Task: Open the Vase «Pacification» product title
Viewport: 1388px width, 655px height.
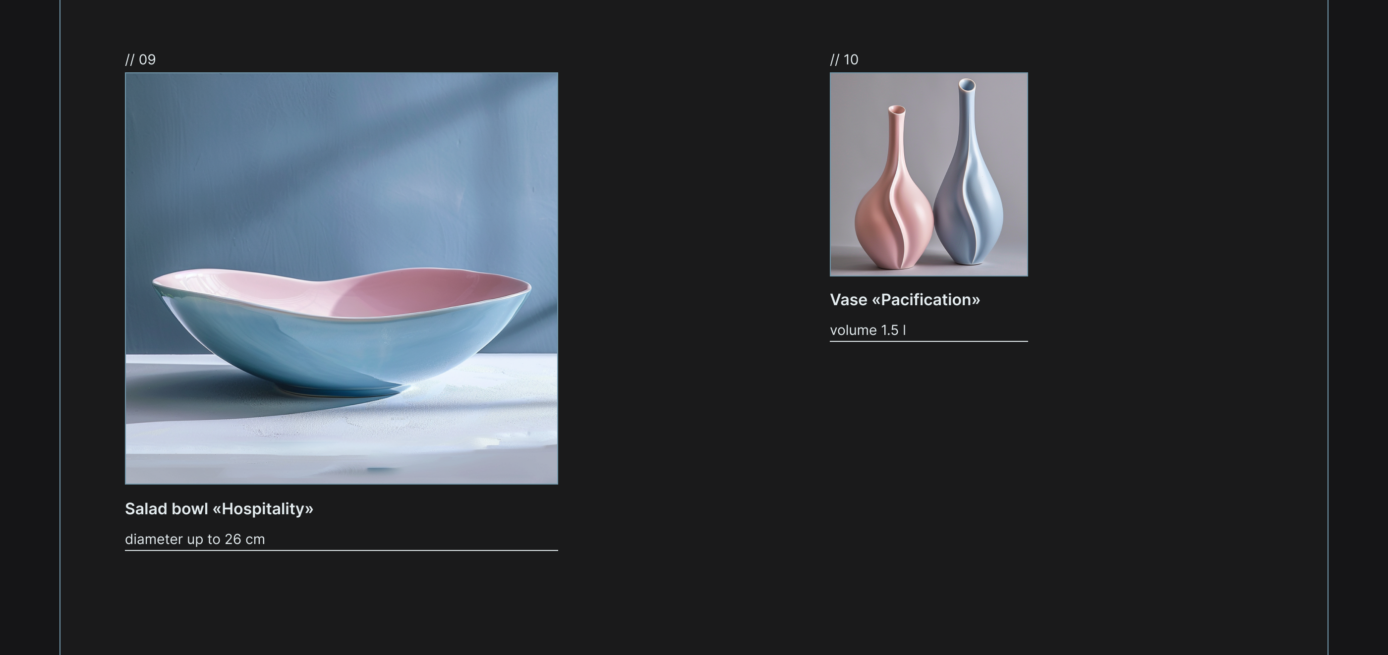Action: 905,300
